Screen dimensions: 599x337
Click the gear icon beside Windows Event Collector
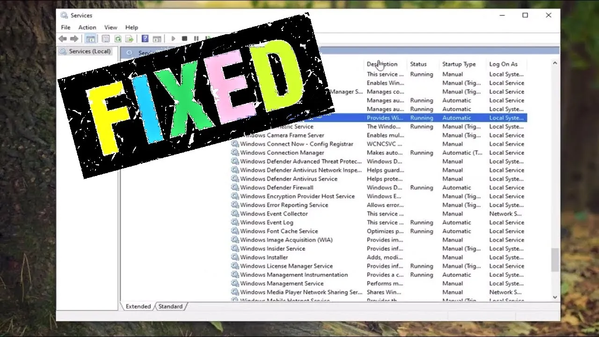click(x=235, y=214)
